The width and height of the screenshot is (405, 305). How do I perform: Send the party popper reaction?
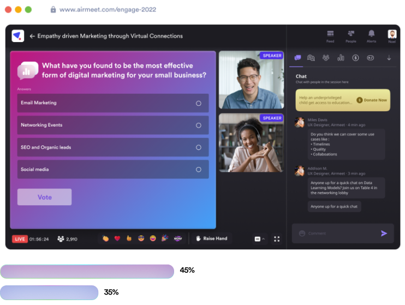point(165,238)
